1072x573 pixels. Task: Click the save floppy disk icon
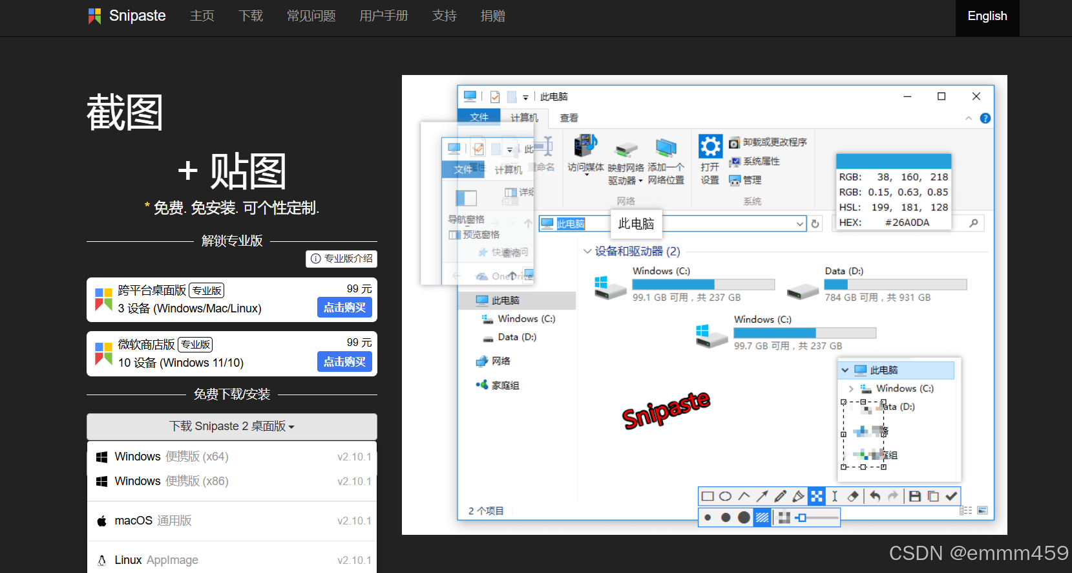[915, 497]
